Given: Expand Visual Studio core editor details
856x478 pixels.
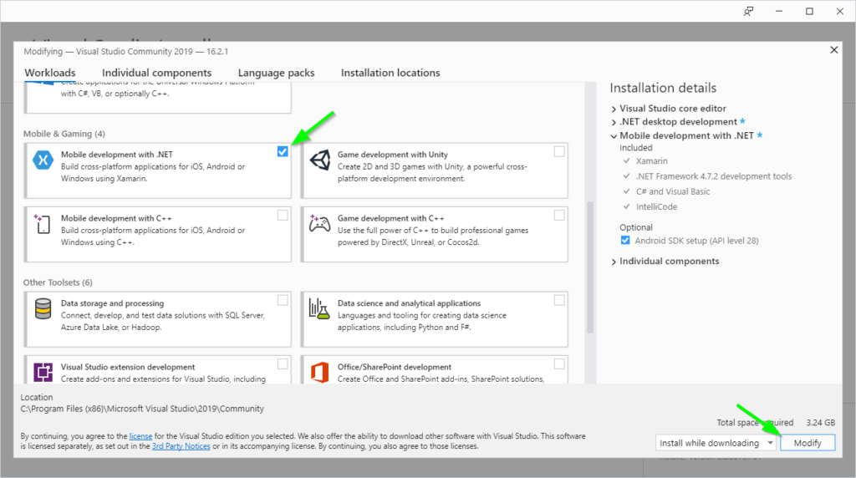Looking at the screenshot, I should coord(614,109).
